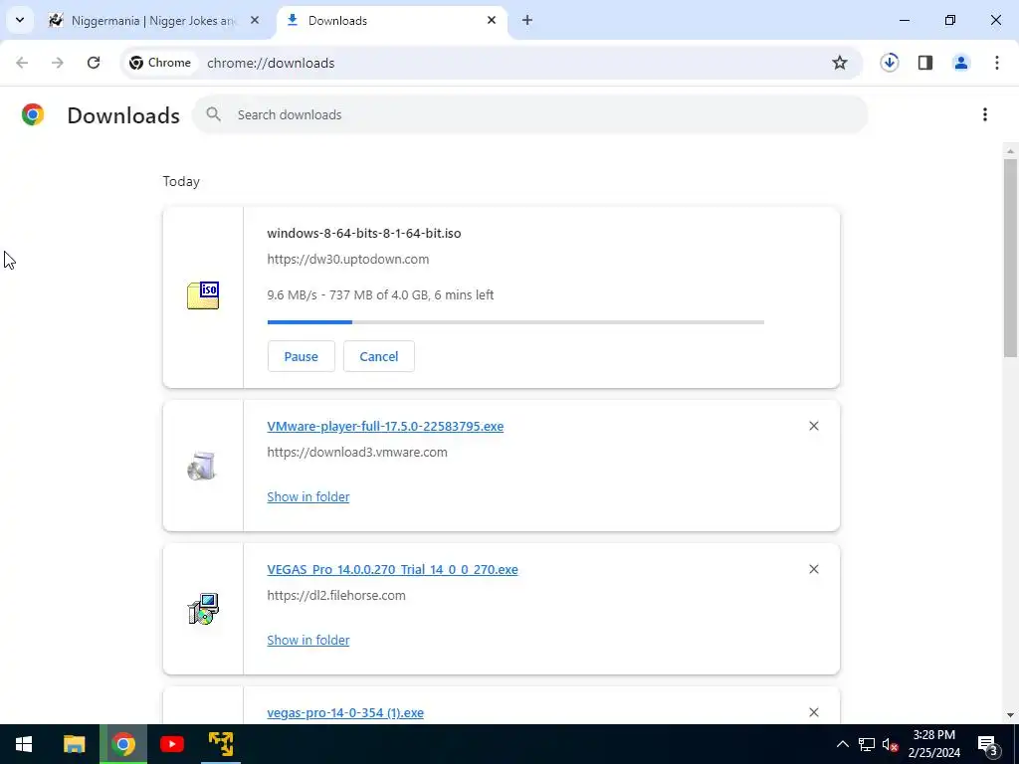Click the https://dl2.filehorse.com source text

pyautogui.click(x=336, y=595)
